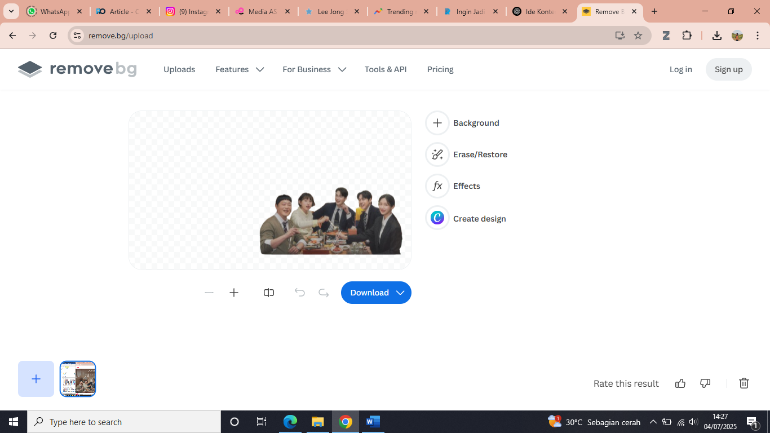Toggle the before/after compare icon
Screen dimensions: 770x433
coord(269,293)
